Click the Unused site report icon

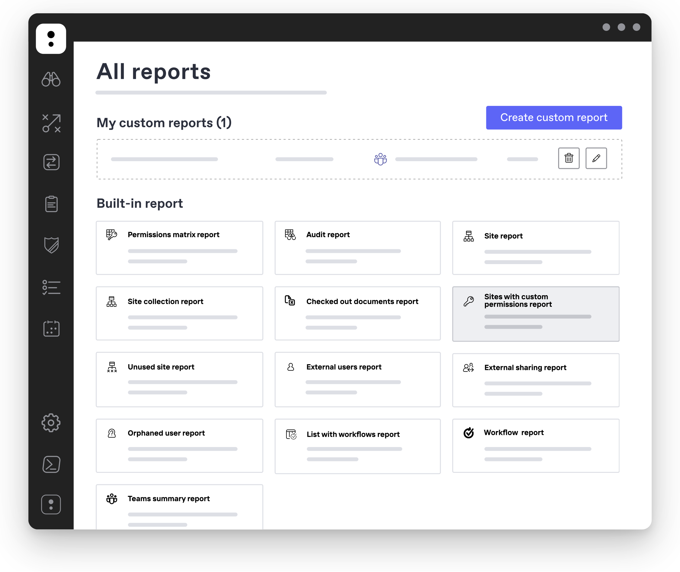click(112, 367)
